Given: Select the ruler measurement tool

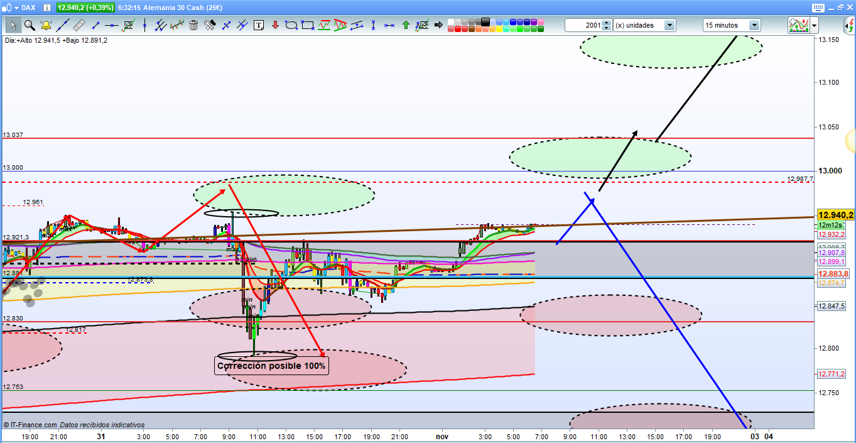Looking at the screenshot, I should point(79,25).
